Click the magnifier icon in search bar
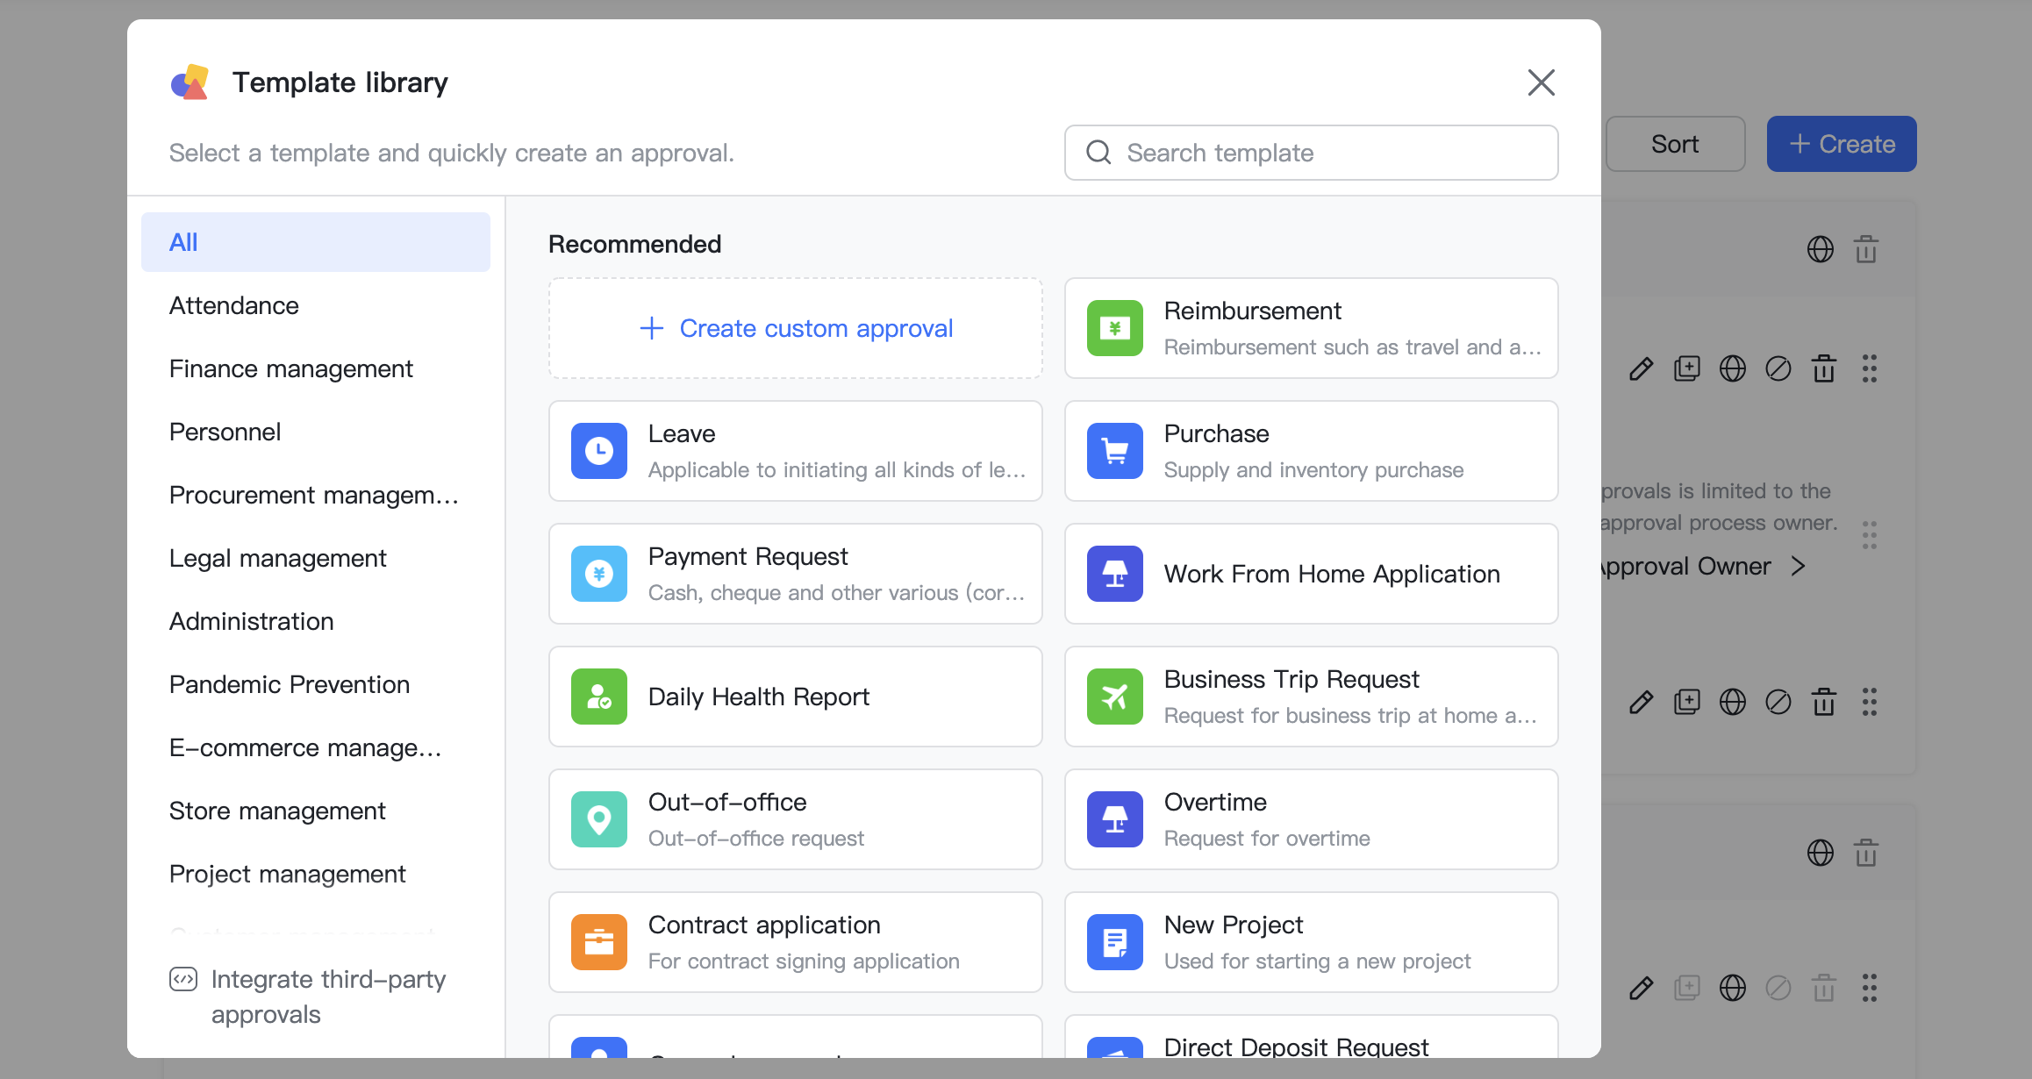 [1098, 153]
